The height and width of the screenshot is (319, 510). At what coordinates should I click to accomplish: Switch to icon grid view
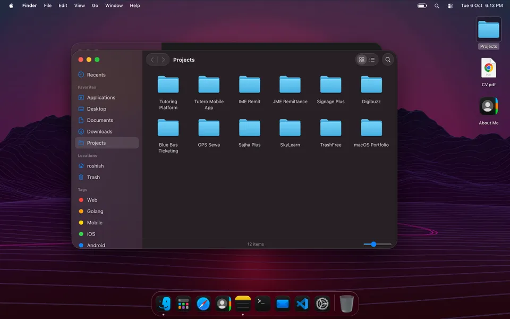[x=361, y=60]
